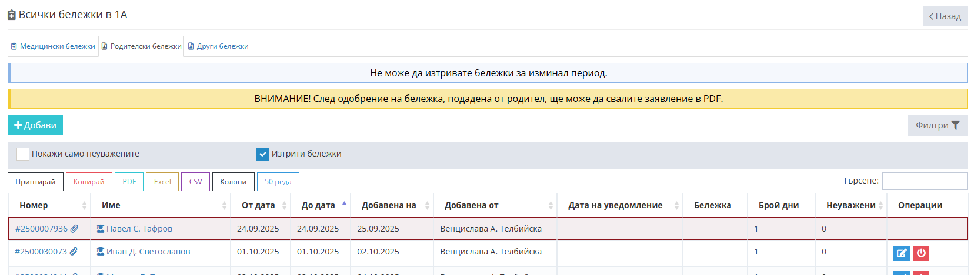Export the table using the PDF button

click(129, 182)
